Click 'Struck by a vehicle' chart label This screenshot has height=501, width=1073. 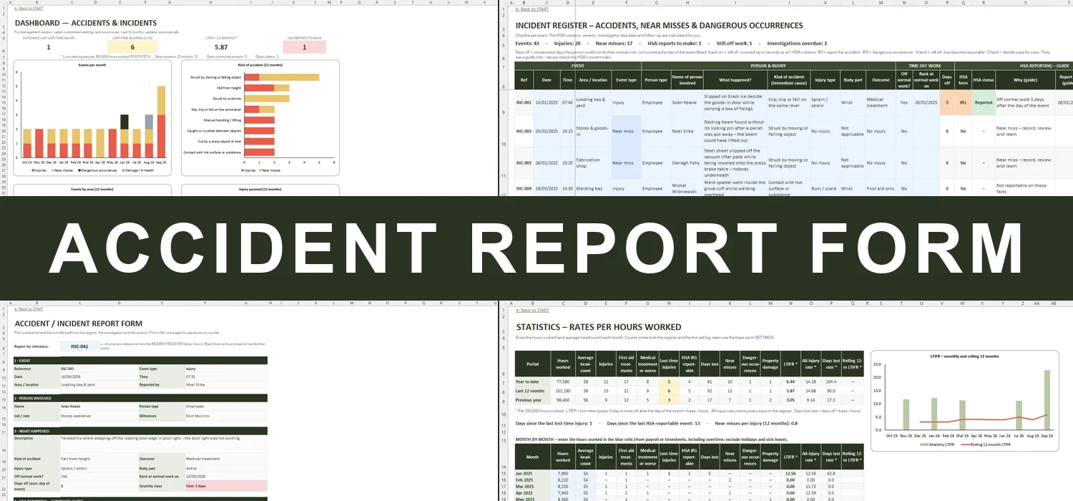pos(228,98)
